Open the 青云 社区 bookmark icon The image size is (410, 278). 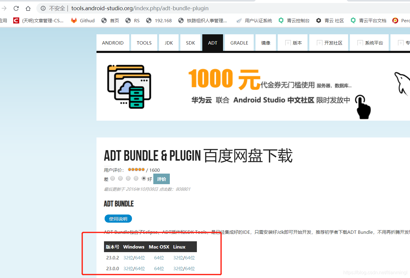pos(319,20)
